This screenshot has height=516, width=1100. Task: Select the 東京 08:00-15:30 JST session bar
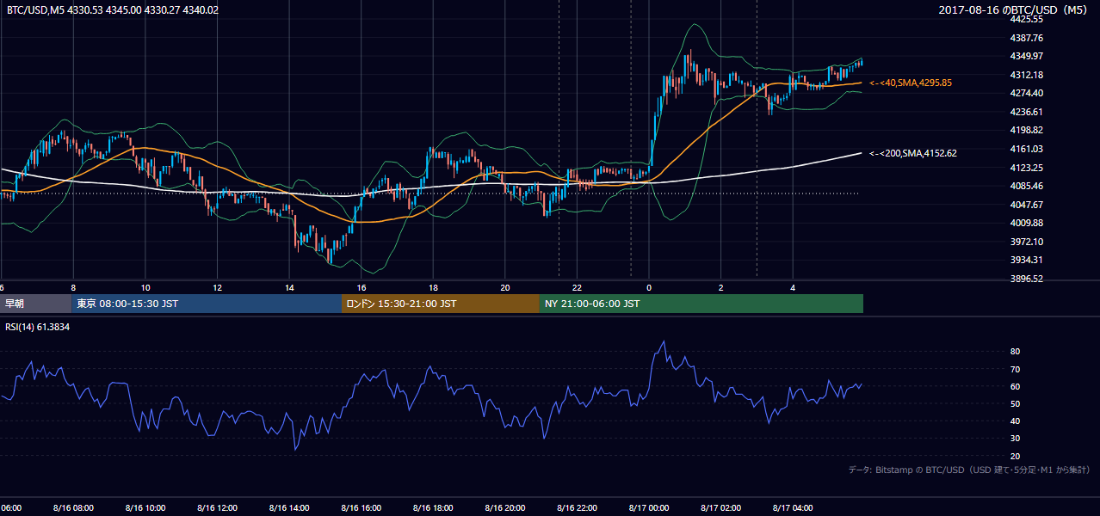207,304
